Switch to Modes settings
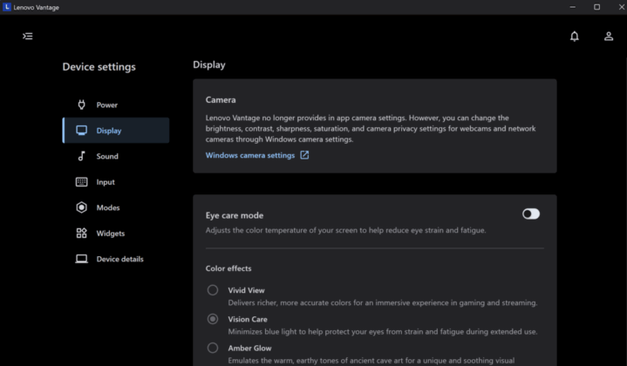The image size is (627, 366). point(116,207)
